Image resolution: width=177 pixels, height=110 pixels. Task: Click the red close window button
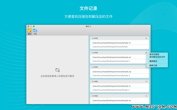[x=28, y=26]
